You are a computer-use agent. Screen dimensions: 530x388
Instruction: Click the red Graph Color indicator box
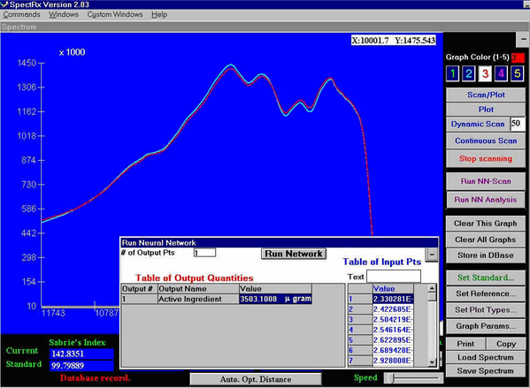[x=518, y=57]
